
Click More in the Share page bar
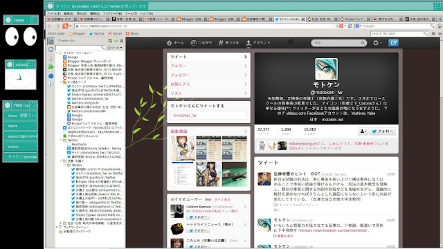[x=133, y=34]
